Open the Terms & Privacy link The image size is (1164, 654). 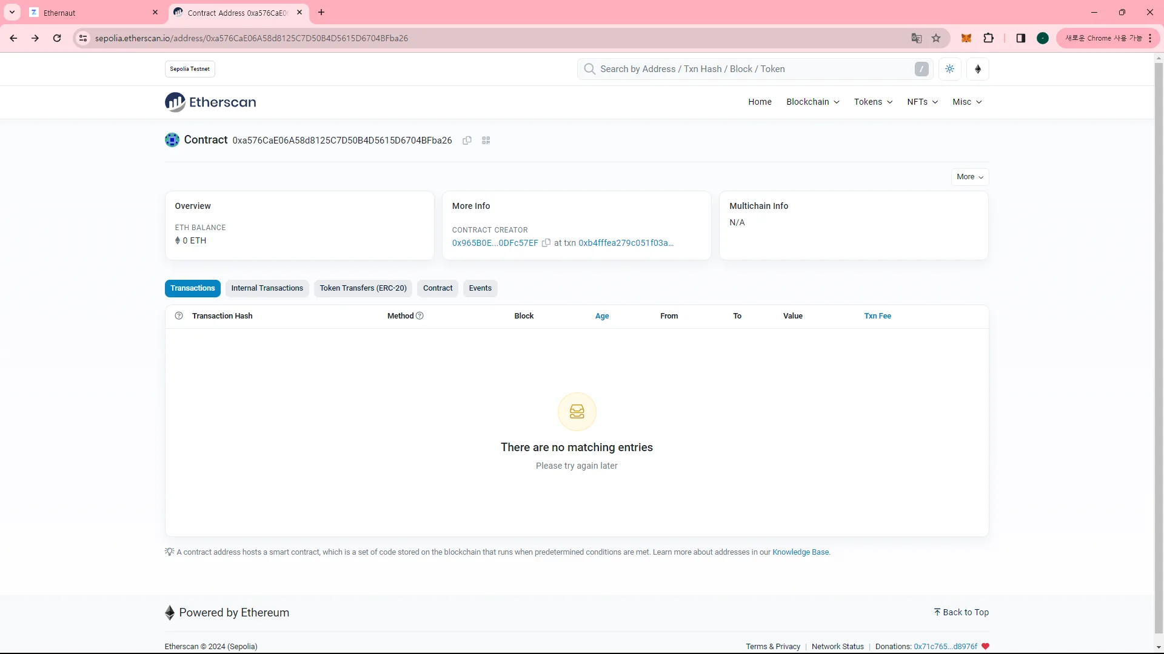click(x=773, y=647)
